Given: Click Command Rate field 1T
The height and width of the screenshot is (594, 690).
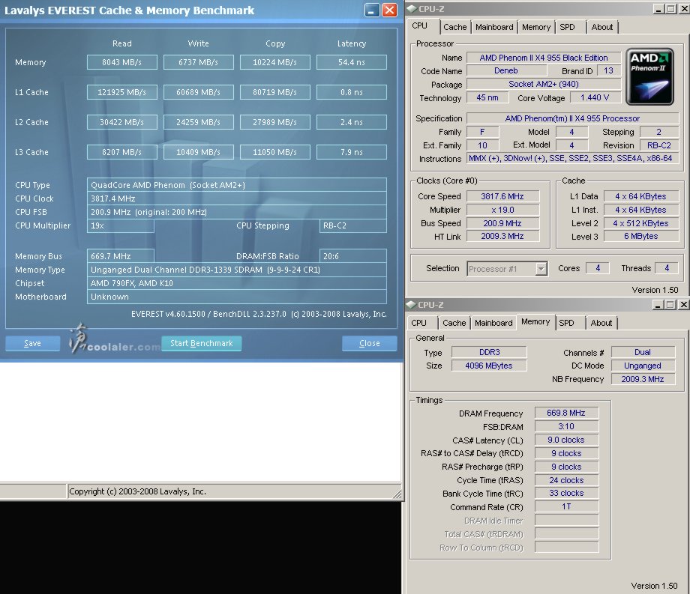Looking at the screenshot, I should 566,507.
